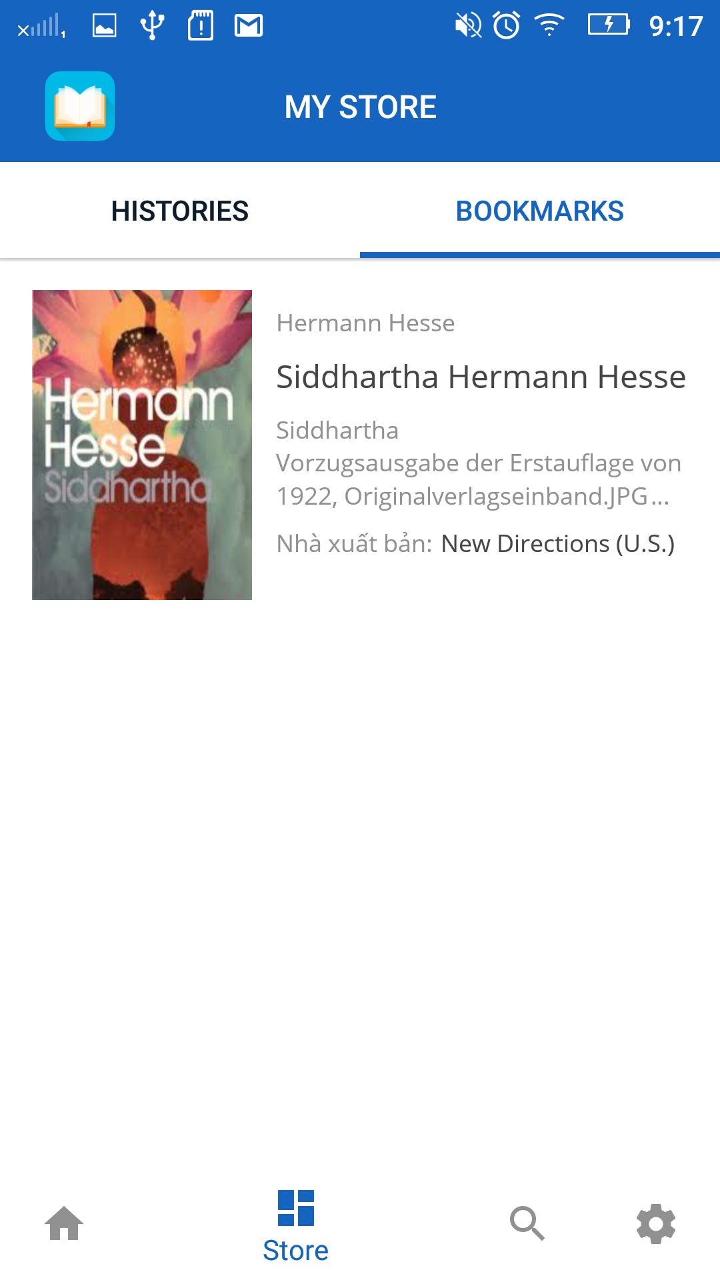Tap the author name Hermann Hesse
This screenshot has width=720, height=1280.
coord(366,323)
